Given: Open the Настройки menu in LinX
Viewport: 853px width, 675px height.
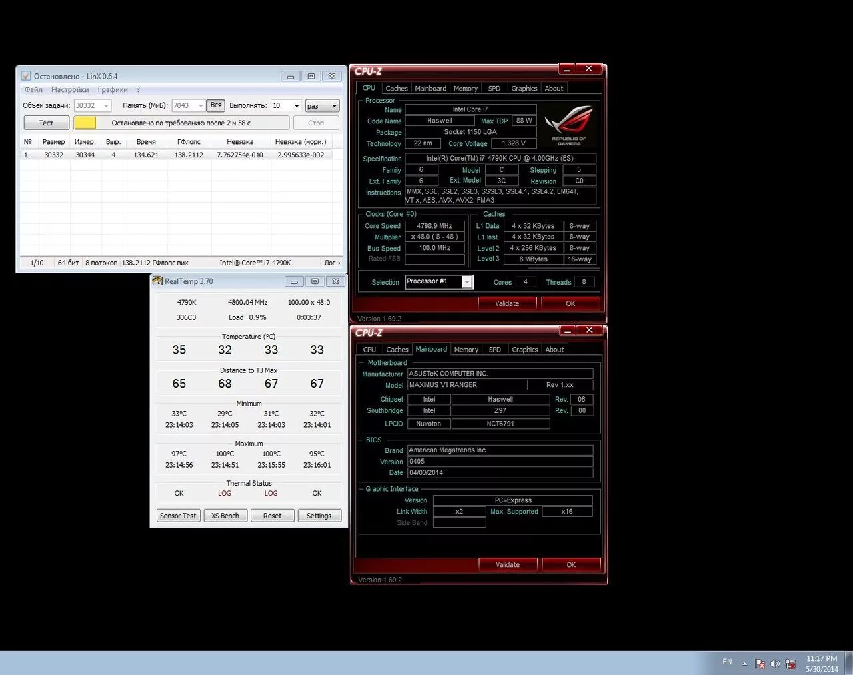Looking at the screenshot, I should [70, 89].
